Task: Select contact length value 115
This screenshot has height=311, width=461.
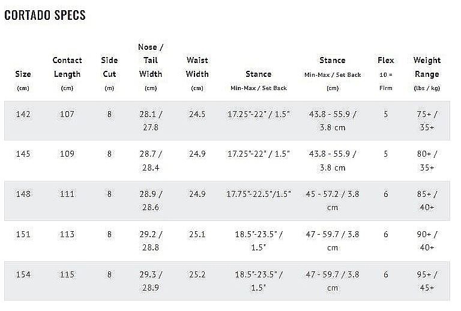Action: pos(67,274)
